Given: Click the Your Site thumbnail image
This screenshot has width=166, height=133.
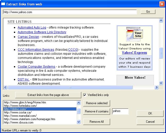Looking at the screenshot, I should tap(134, 34).
